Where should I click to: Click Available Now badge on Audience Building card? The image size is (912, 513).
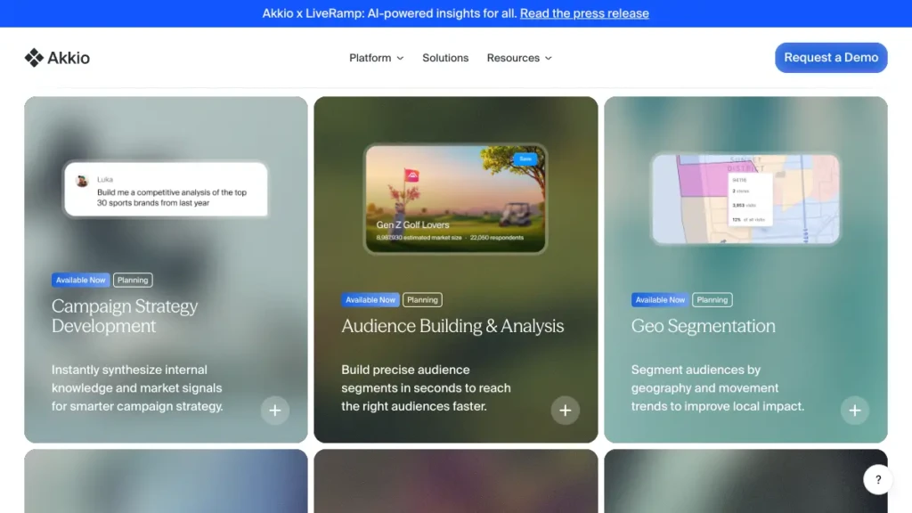(x=370, y=299)
